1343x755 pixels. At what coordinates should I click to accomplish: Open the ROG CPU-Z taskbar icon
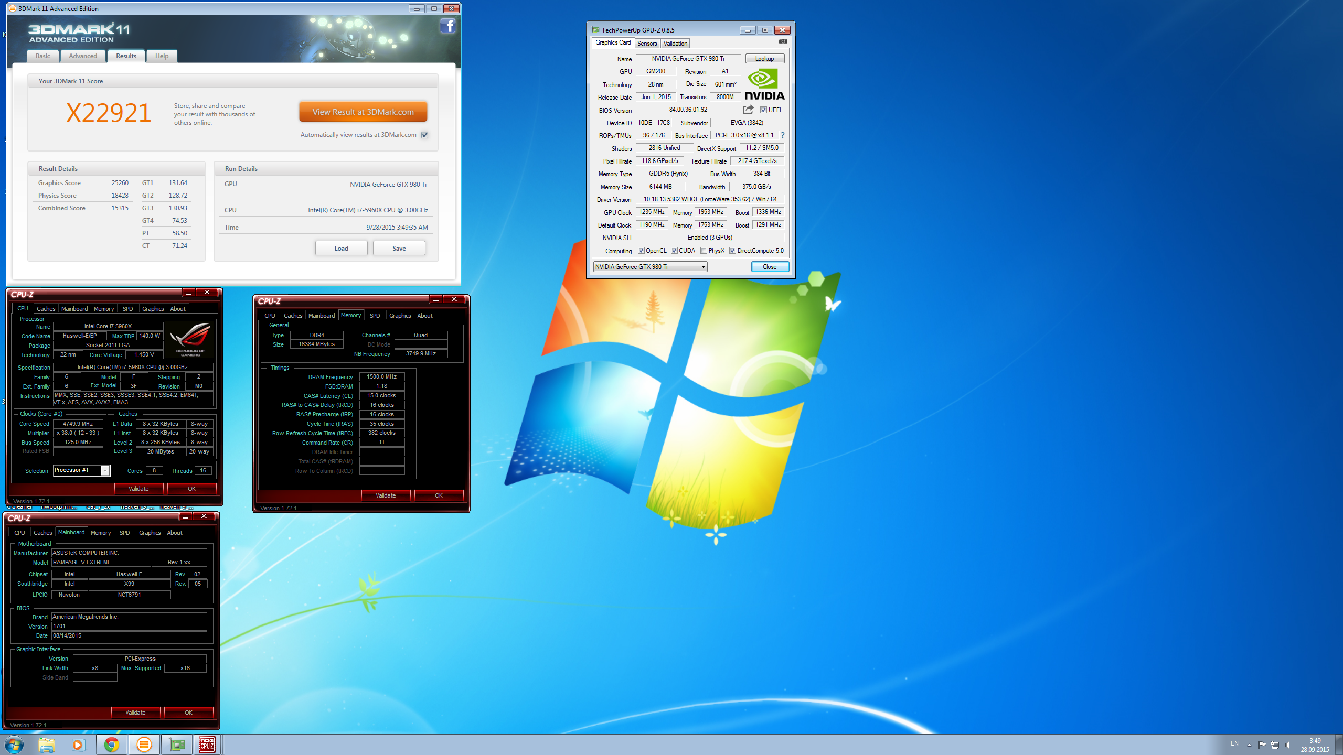[x=207, y=745]
